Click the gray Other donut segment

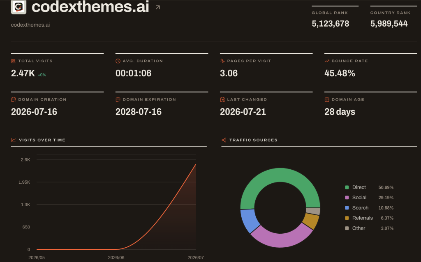[x=313, y=212]
